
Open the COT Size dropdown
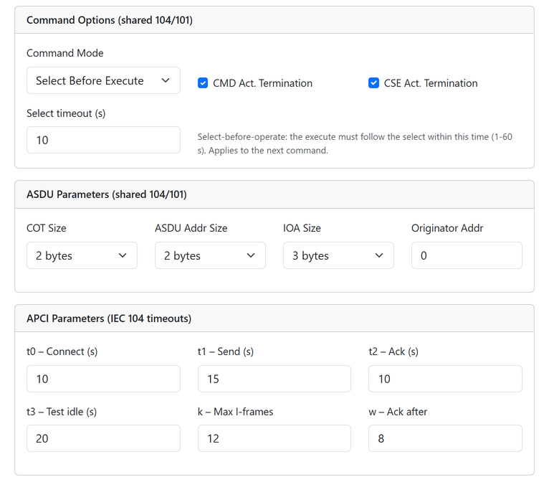pyautogui.click(x=82, y=255)
